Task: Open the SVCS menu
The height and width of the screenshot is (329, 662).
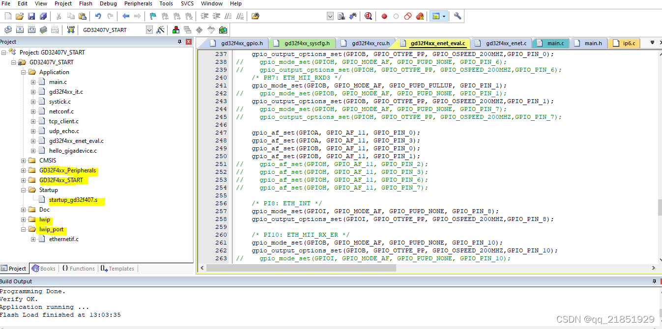Action: coord(187,3)
